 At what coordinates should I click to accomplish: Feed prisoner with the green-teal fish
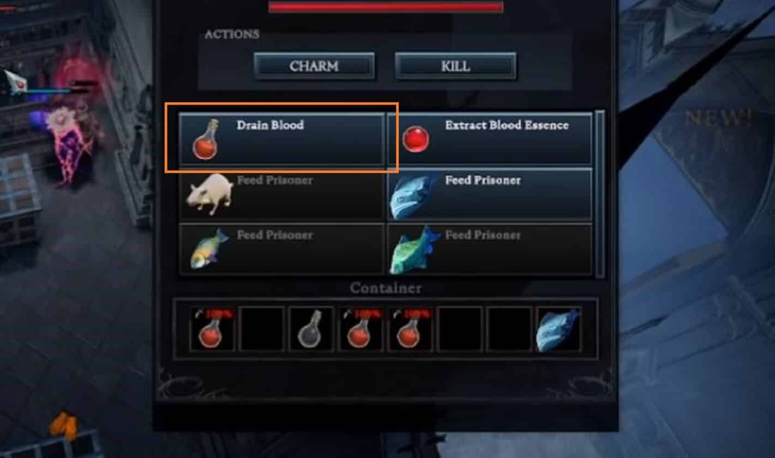tap(490, 249)
